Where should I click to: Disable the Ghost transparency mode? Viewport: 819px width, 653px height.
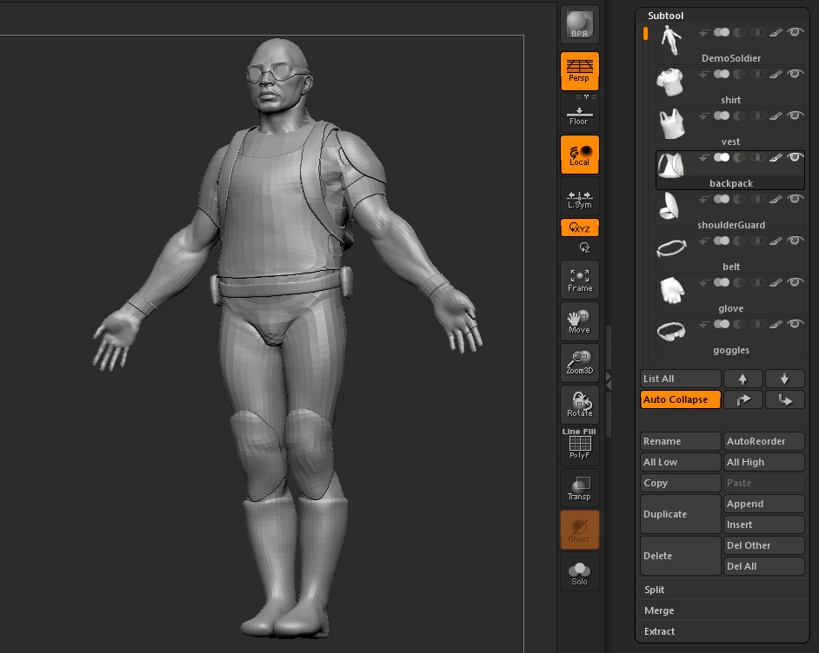coord(579,530)
